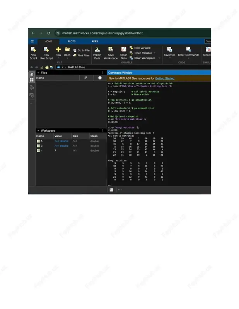Screen dimensions: 239x309
Task: Click the yellow plus New icon
Action: point(58,49)
